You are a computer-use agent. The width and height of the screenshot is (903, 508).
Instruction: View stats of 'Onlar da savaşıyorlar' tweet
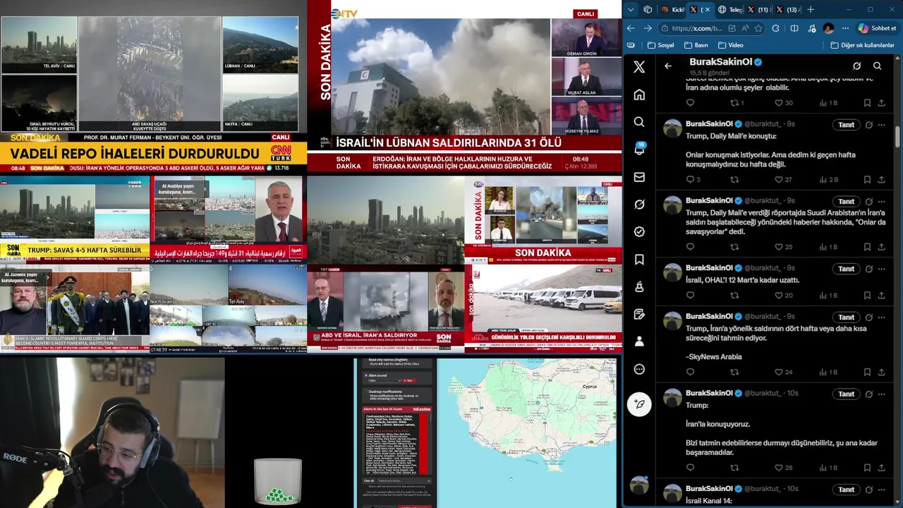tap(828, 247)
